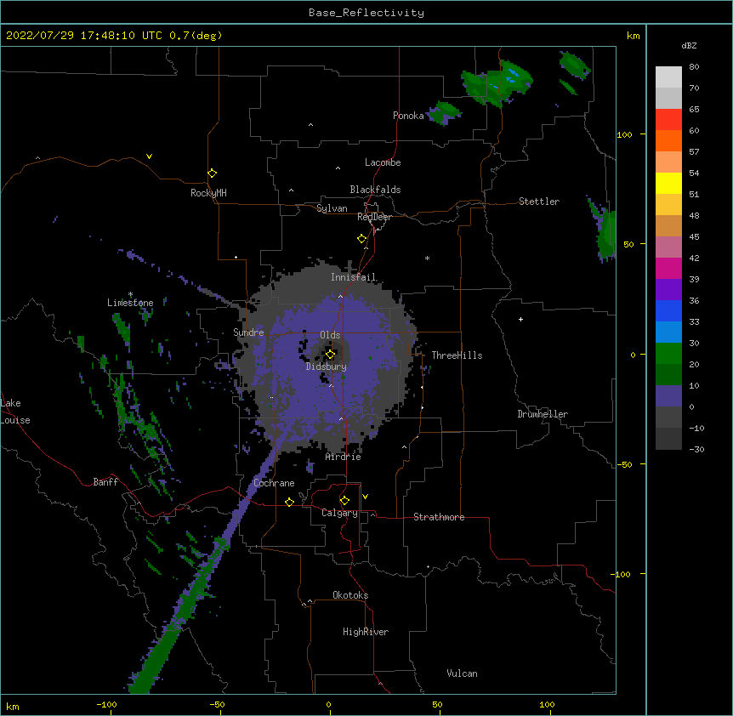The image size is (733, 716).
Task: Click the Calgary city label
Action: [339, 513]
